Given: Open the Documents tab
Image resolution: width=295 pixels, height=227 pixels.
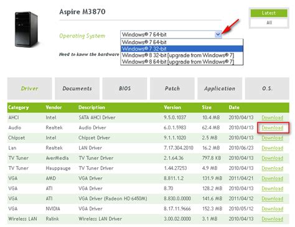Looking at the screenshot, I should click(x=77, y=88).
